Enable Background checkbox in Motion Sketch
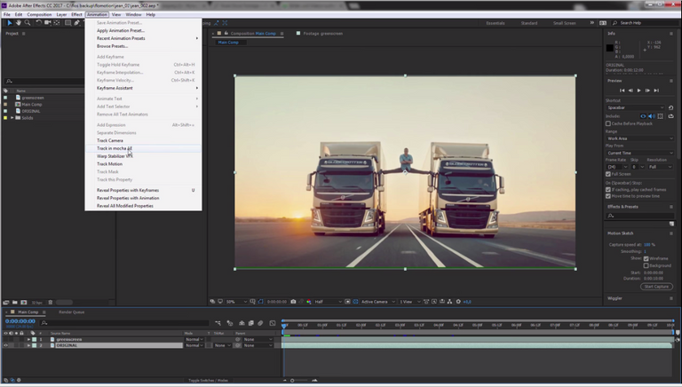The image size is (682, 387). (646, 265)
